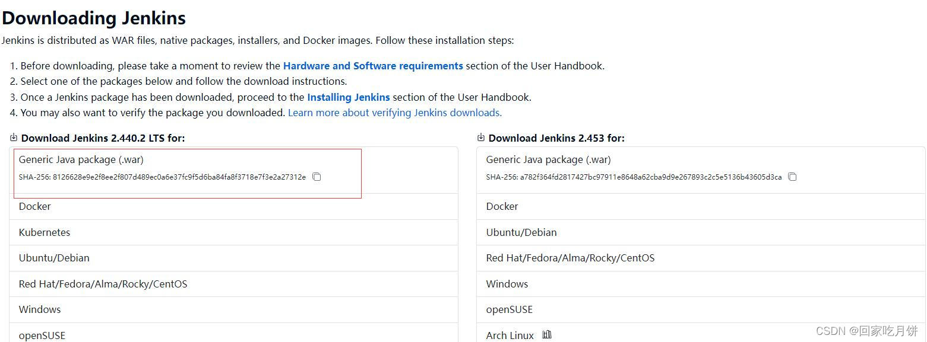The image size is (927, 342).
Task: Select openSUSE under Jenkins 2.453
Action: pos(701,309)
